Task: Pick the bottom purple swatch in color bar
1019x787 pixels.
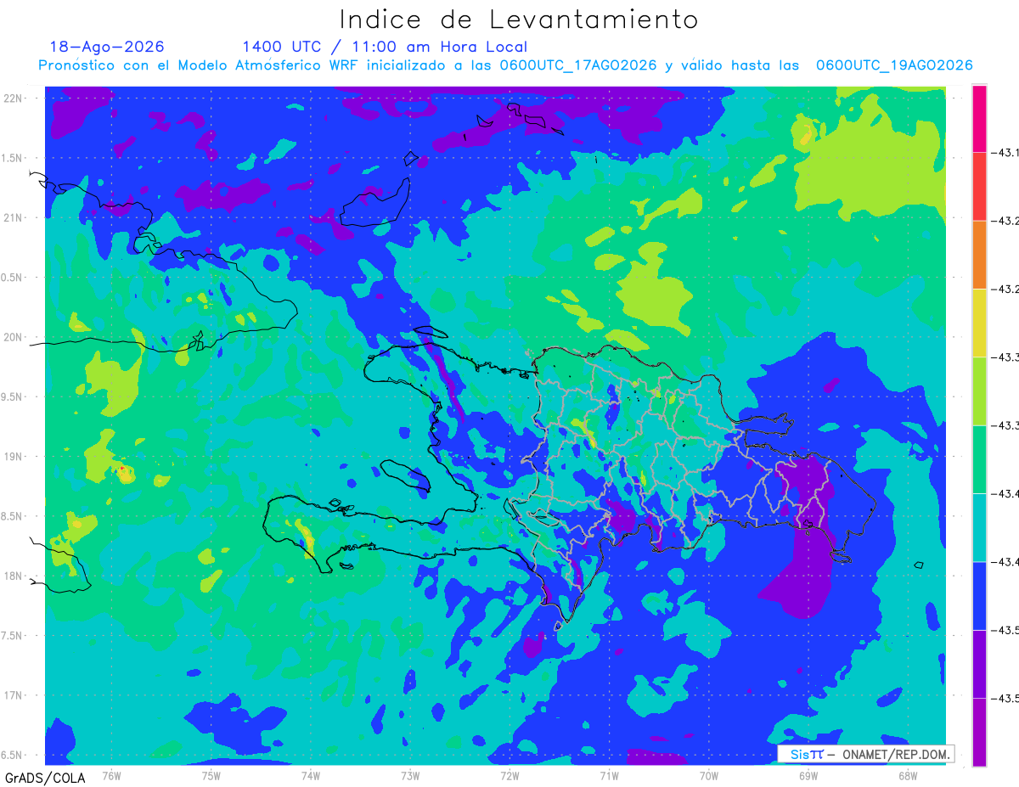Action: (979, 732)
